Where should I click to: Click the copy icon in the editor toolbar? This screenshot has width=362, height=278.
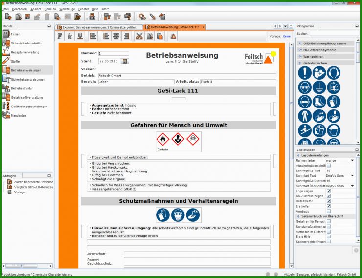click(150, 36)
